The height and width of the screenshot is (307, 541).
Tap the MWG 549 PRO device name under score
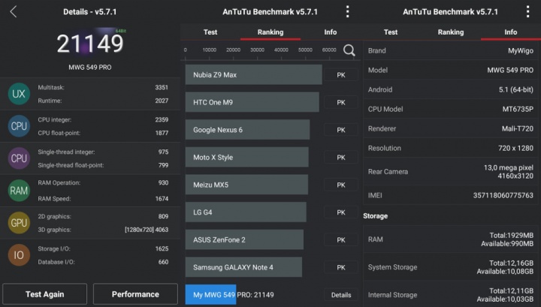[89, 68]
